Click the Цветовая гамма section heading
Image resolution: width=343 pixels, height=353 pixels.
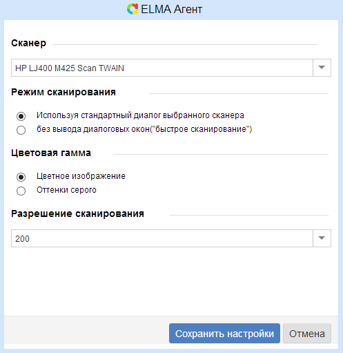click(x=51, y=153)
